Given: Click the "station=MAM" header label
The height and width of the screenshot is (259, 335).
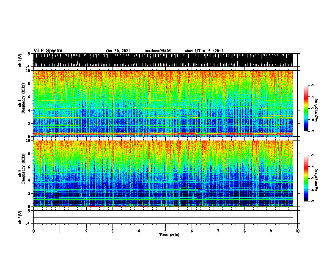Looking at the screenshot, I should (x=158, y=51).
